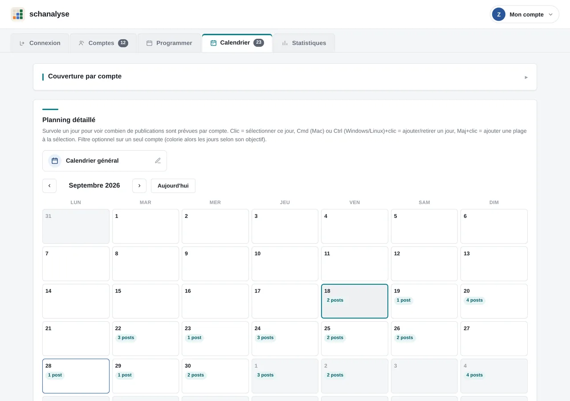Select September 6 in the calendar
This screenshot has height=401, width=570.
[494, 226]
